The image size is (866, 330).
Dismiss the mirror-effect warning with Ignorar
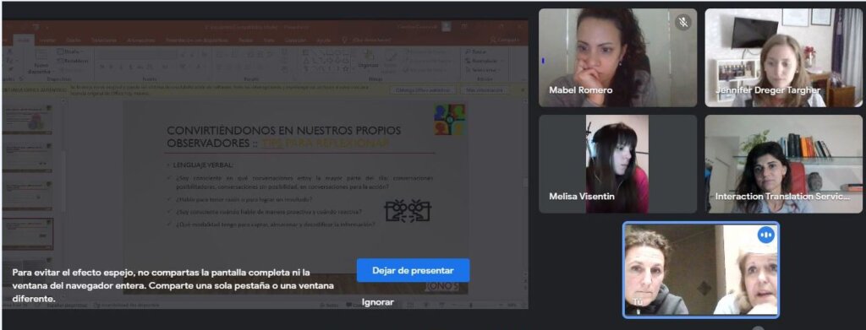point(378,302)
